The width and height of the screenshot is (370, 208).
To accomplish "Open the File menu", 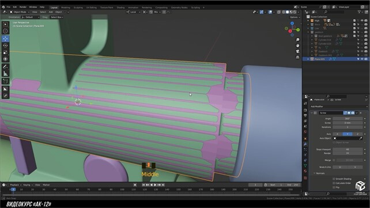I will click(x=9, y=7).
